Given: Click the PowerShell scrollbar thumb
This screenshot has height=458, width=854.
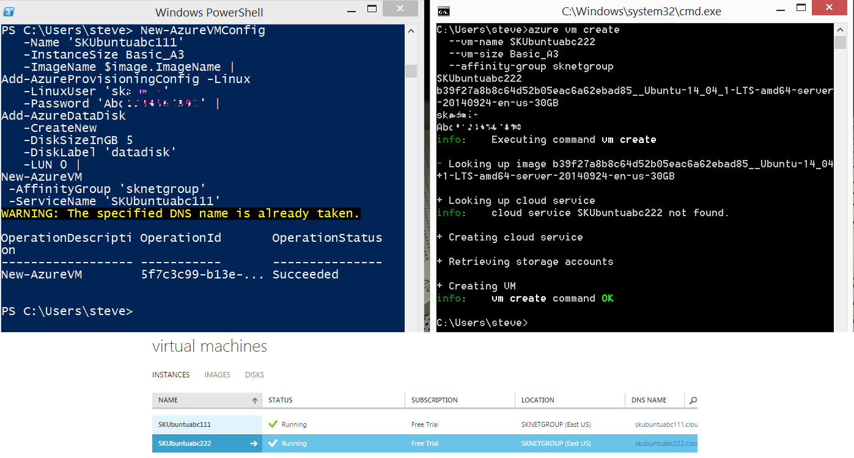Looking at the screenshot, I should [411, 71].
